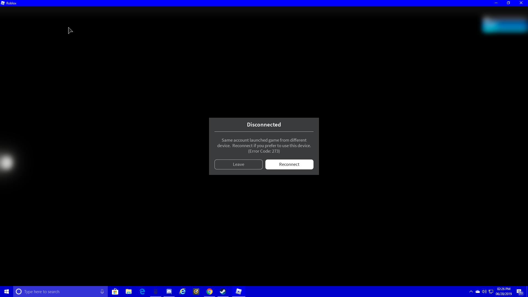Screen dimensions: 528x297
Task: Switch to Google Chrome in the taskbar
Action: tap(210, 291)
